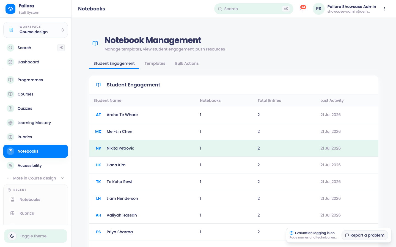Click the sidebar Search magnifier icon
The height and width of the screenshot is (247, 396).
(10, 48)
